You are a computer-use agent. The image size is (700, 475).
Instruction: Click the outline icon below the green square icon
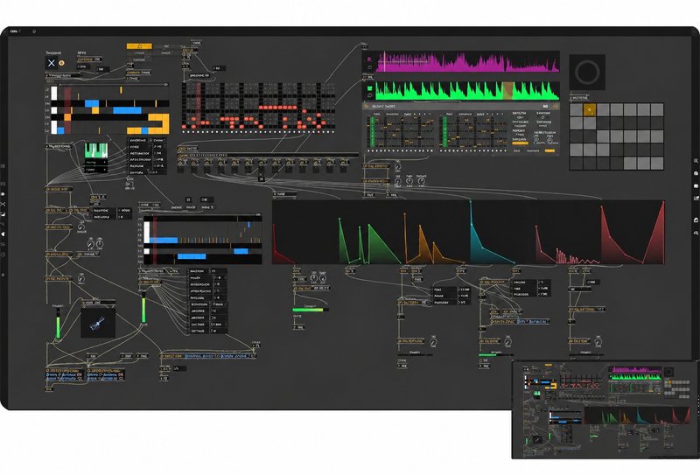tap(369, 95)
